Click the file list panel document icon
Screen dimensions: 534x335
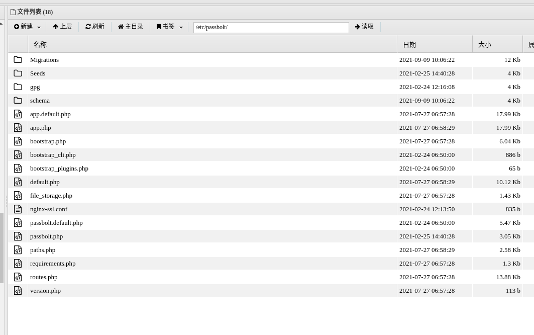pyautogui.click(x=13, y=12)
